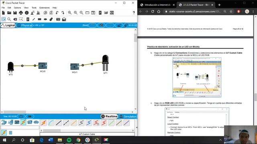Switch to Simulation mode
The height and width of the screenshot is (144, 257).
(128, 116)
